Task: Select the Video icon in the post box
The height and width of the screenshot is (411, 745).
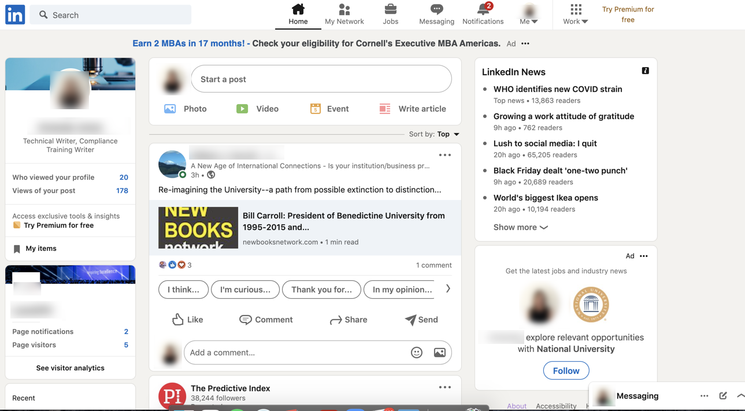Action: click(242, 109)
